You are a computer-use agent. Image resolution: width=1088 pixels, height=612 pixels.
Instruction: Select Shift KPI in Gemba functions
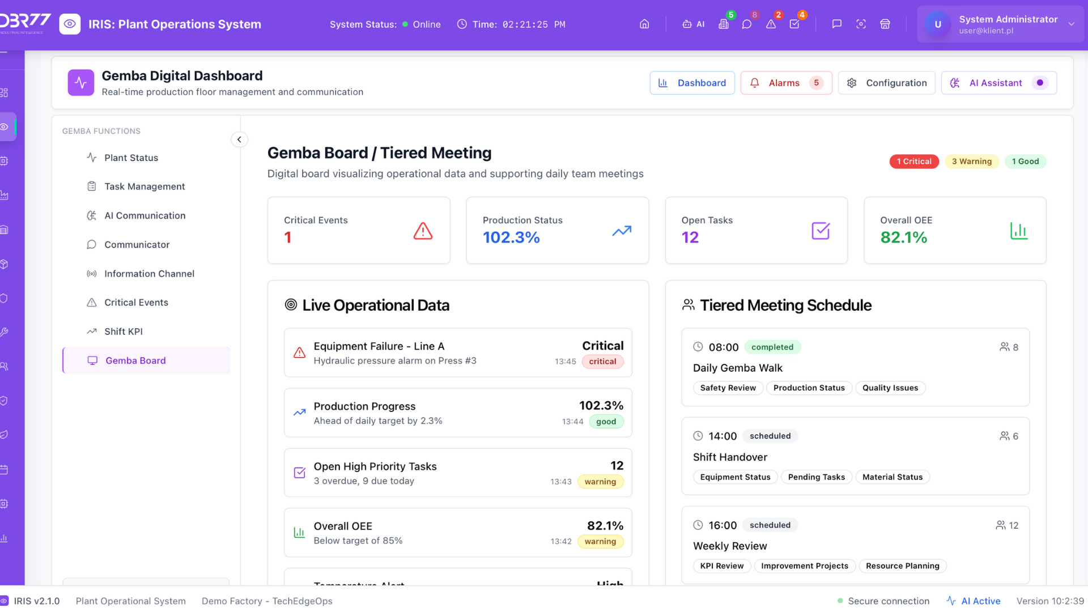124,331
